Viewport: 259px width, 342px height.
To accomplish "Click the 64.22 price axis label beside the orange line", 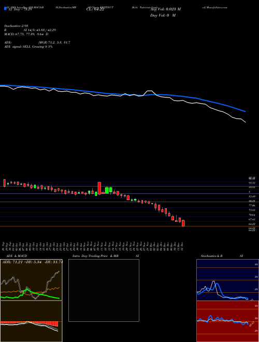I will tap(252, 224).
